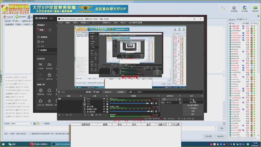Pop out the 控件 controls dock
The image size is (261, 147).
[x=202, y=96]
